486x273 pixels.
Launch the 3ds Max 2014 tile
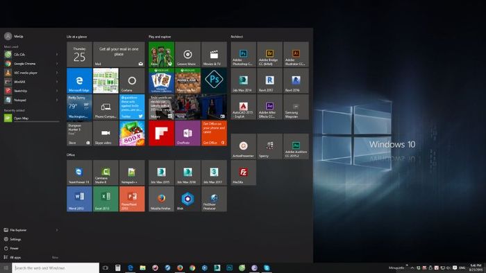[x=243, y=80]
